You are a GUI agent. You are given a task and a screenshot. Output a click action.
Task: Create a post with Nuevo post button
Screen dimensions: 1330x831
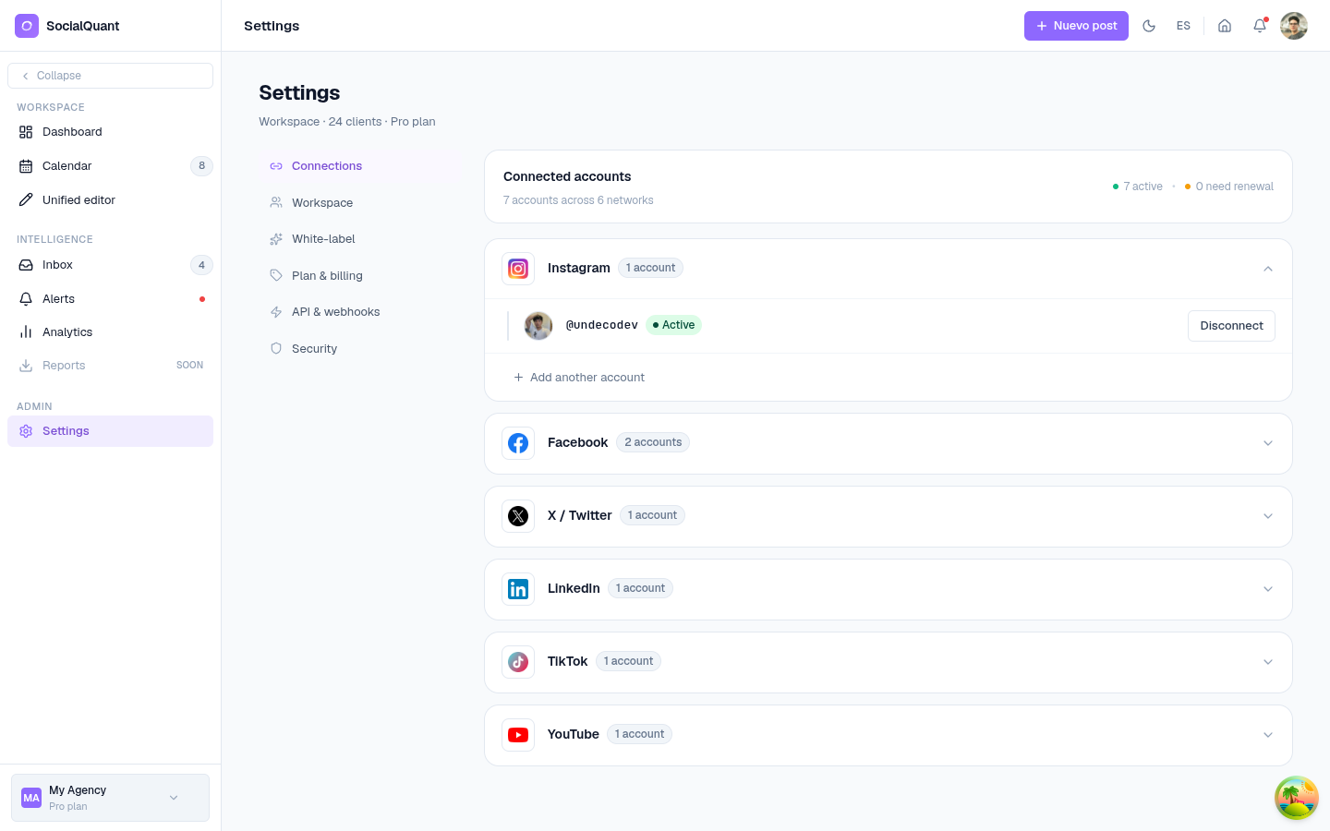pos(1076,26)
